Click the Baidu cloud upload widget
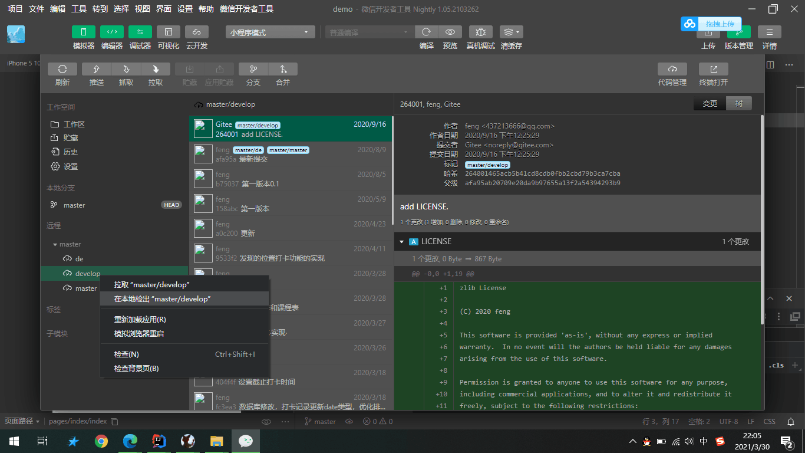805x453 pixels. pyautogui.click(x=711, y=24)
